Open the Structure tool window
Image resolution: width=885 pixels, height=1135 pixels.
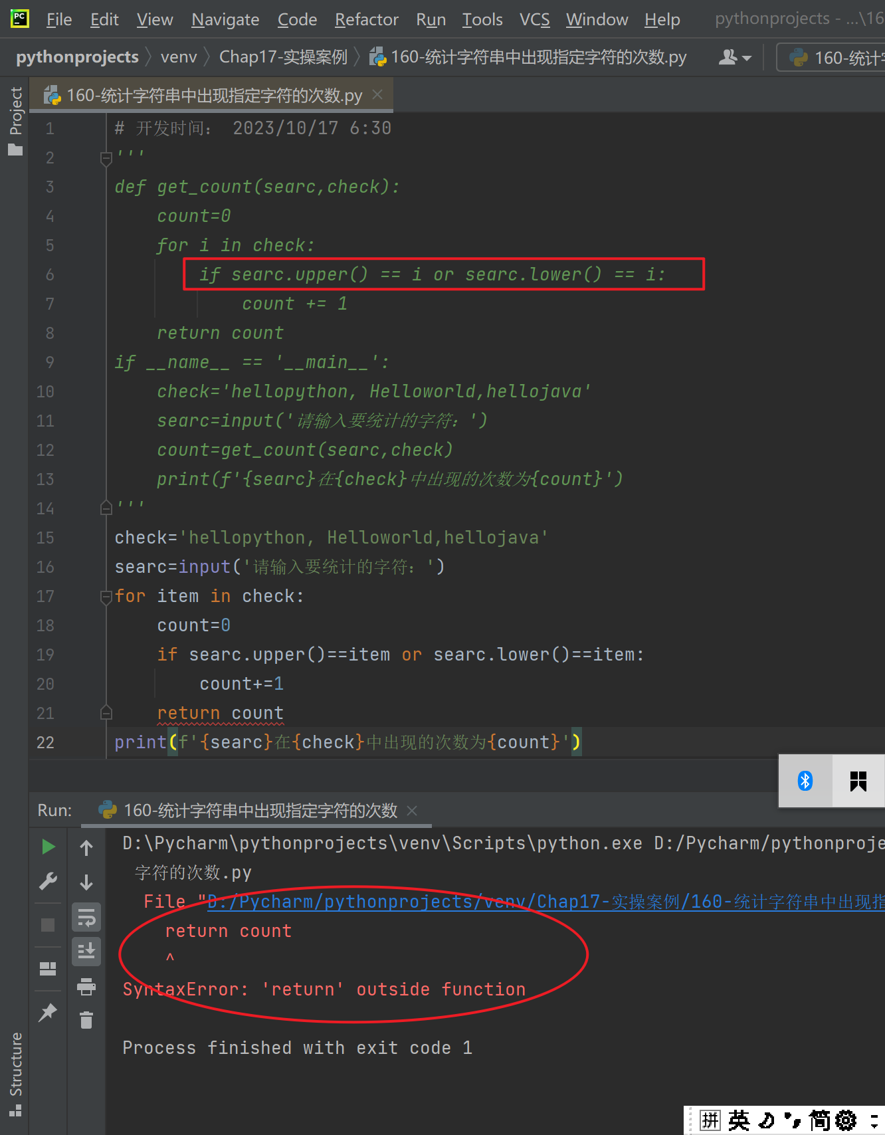(15, 1073)
